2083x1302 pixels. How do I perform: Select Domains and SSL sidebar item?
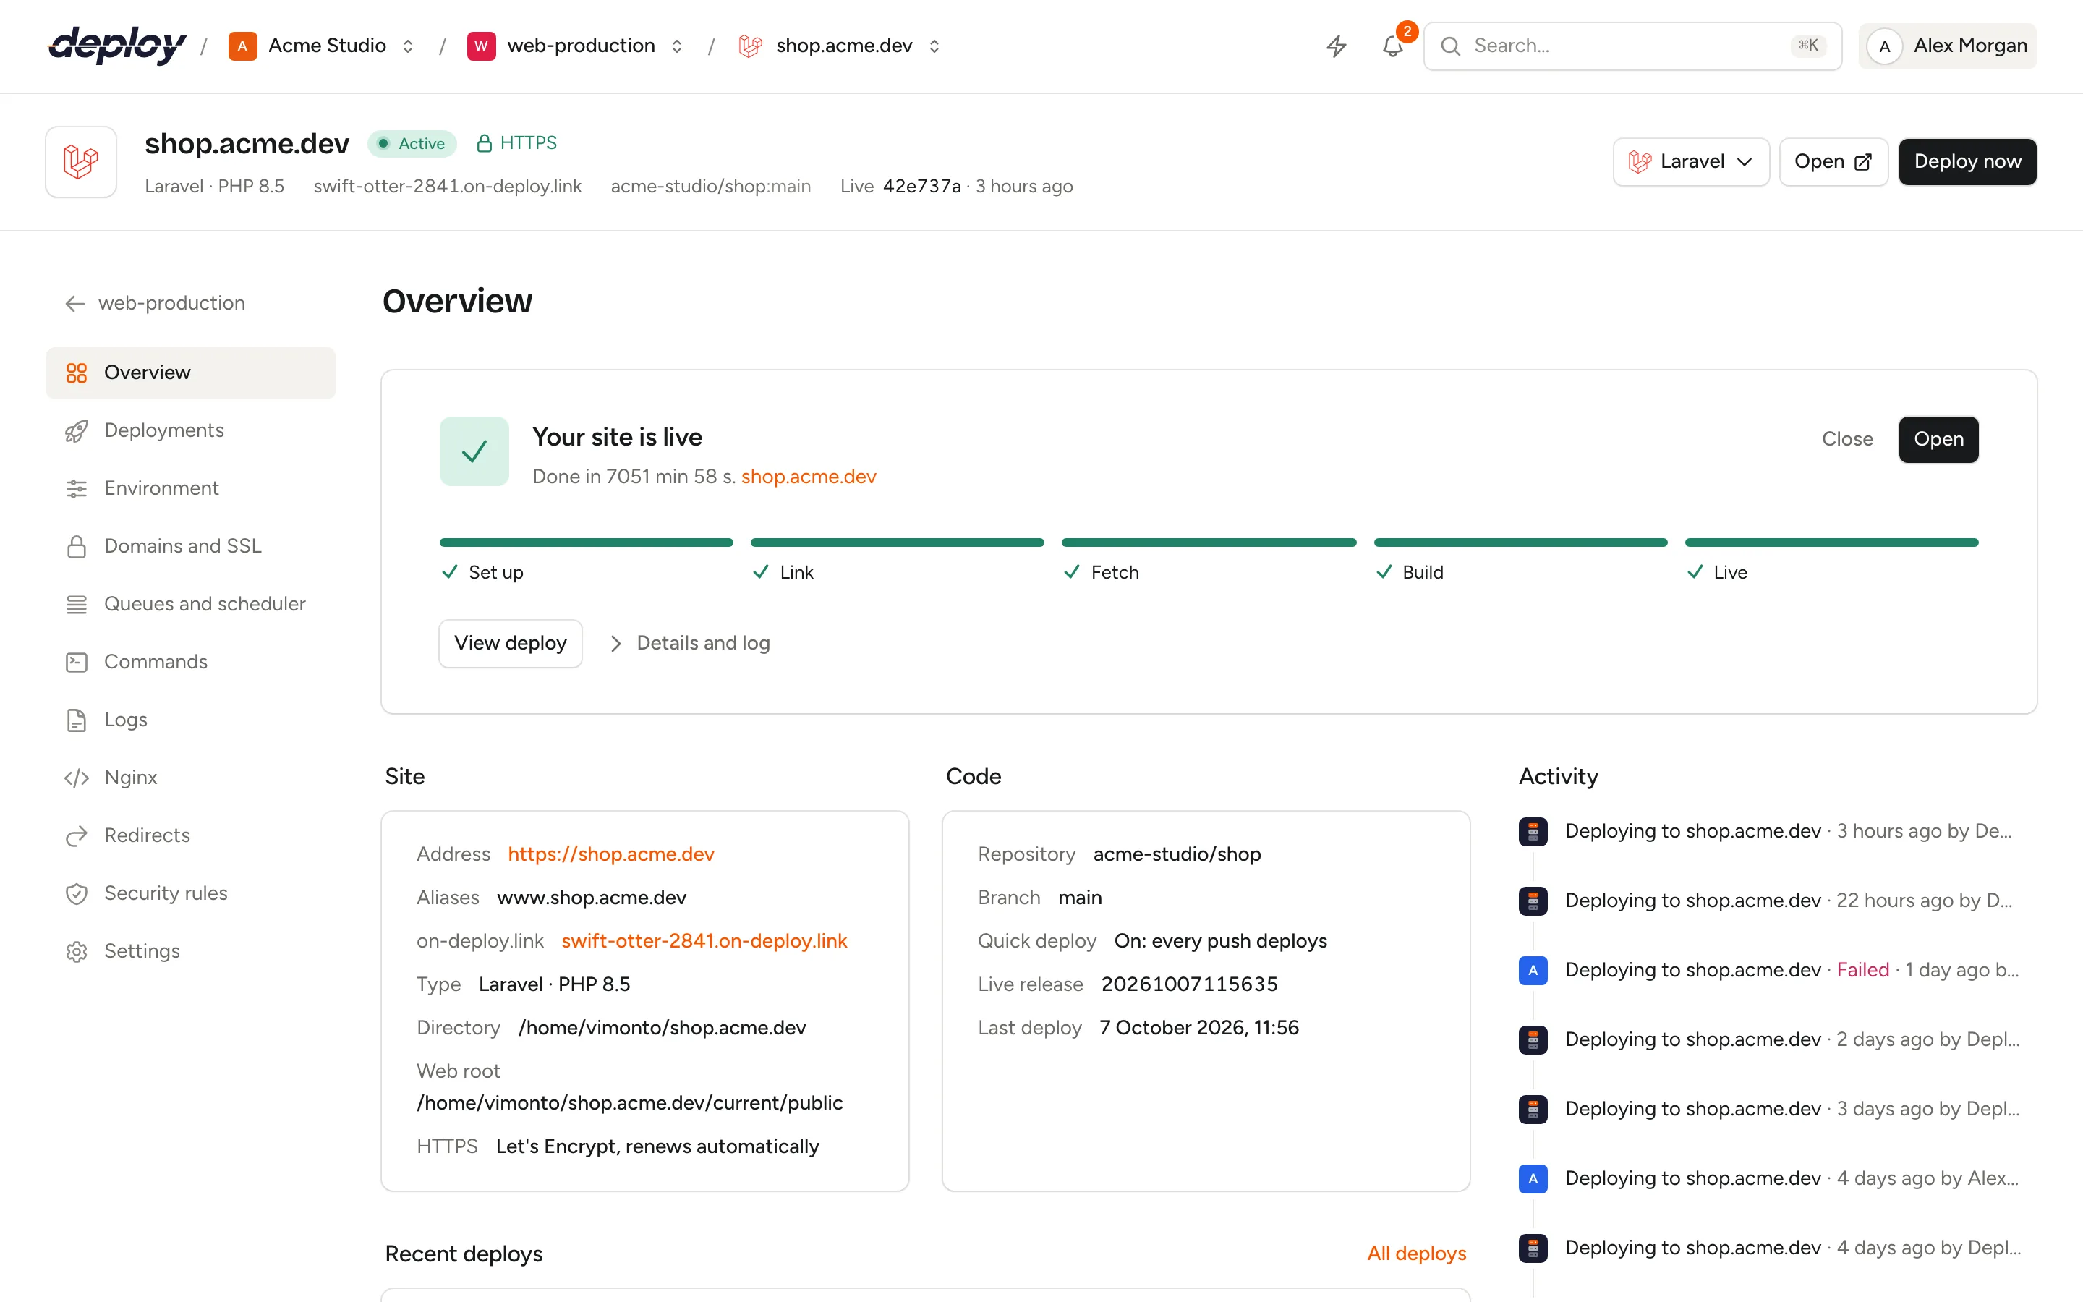pos(191,546)
